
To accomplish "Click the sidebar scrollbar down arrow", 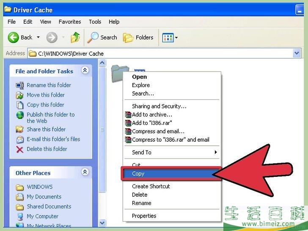I will pyautogui.click(x=102, y=223).
